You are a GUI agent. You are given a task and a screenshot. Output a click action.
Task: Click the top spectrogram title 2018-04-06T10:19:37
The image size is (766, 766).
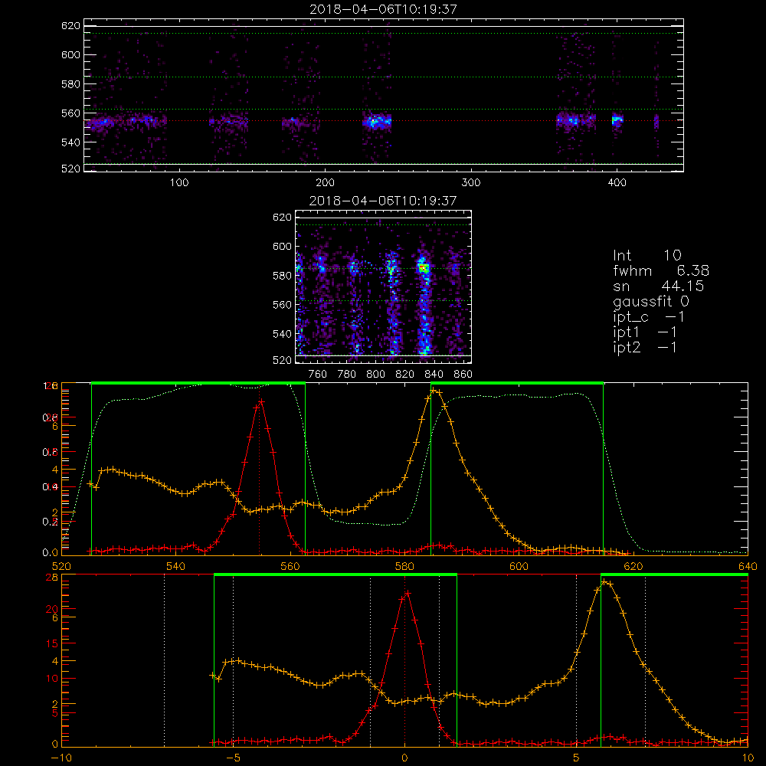(x=383, y=9)
